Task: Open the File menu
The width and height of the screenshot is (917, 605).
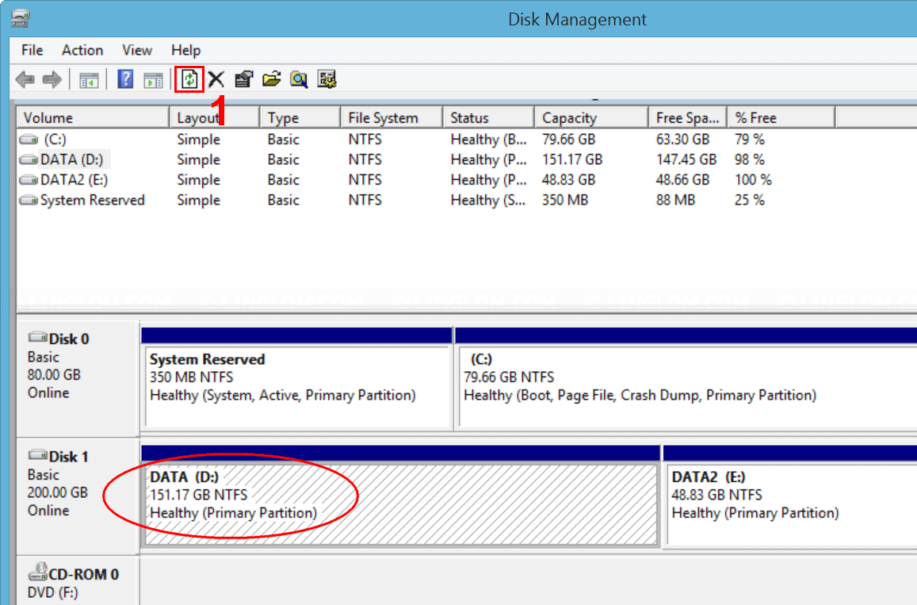Action: point(32,50)
